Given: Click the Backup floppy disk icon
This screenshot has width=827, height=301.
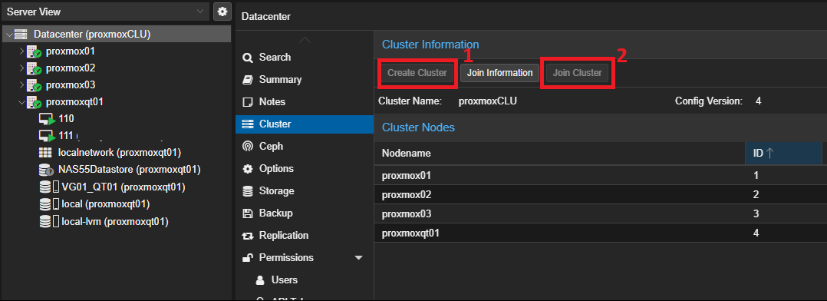Looking at the screenshot, I should point(247,214).
